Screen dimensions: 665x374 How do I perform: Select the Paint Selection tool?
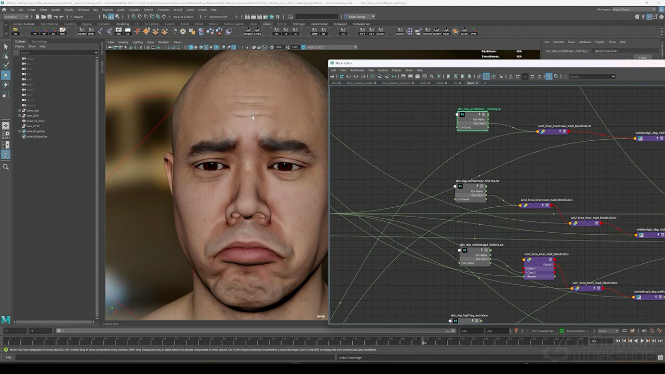tap(6, 65)
